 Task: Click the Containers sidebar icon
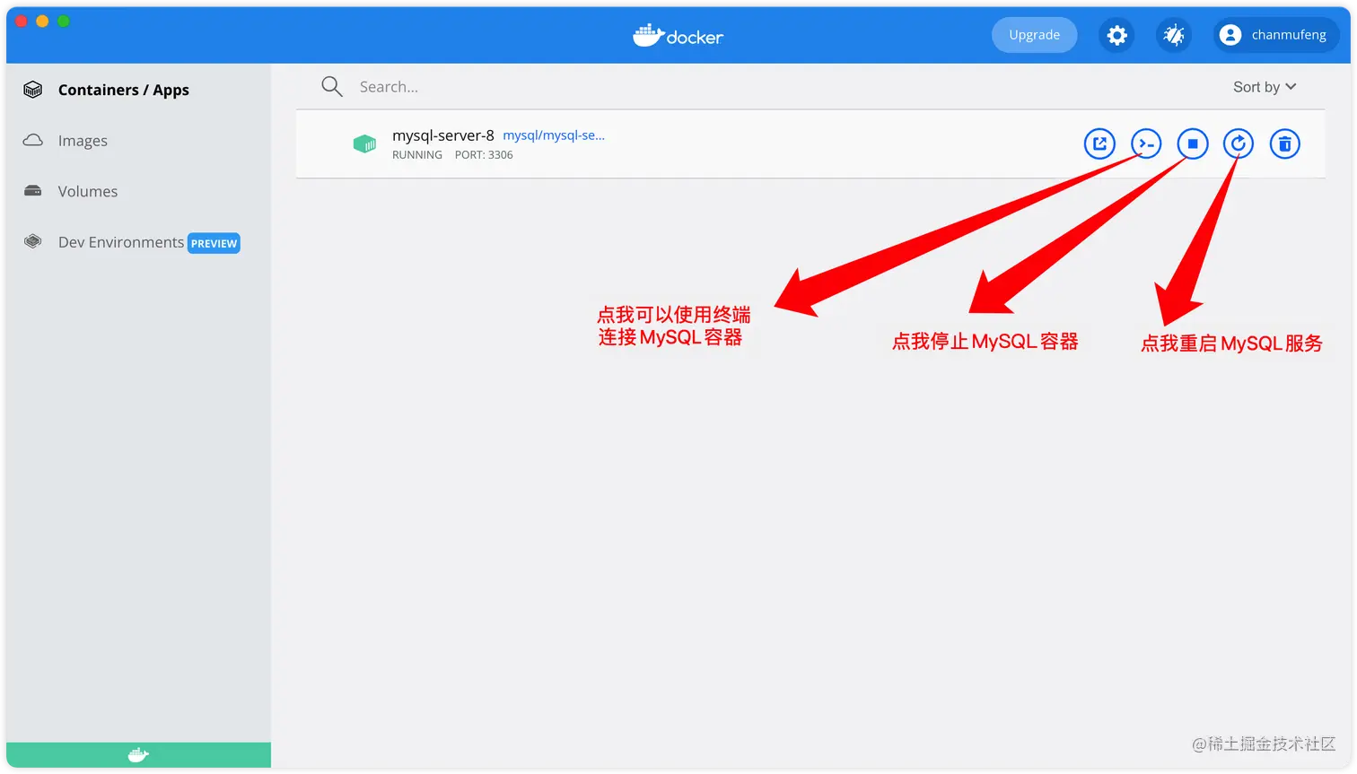(33, 90)
